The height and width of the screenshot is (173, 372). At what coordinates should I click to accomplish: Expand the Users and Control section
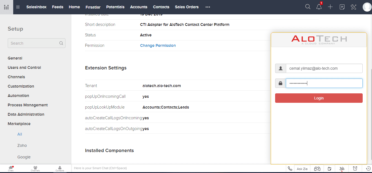tap(24, 67)
